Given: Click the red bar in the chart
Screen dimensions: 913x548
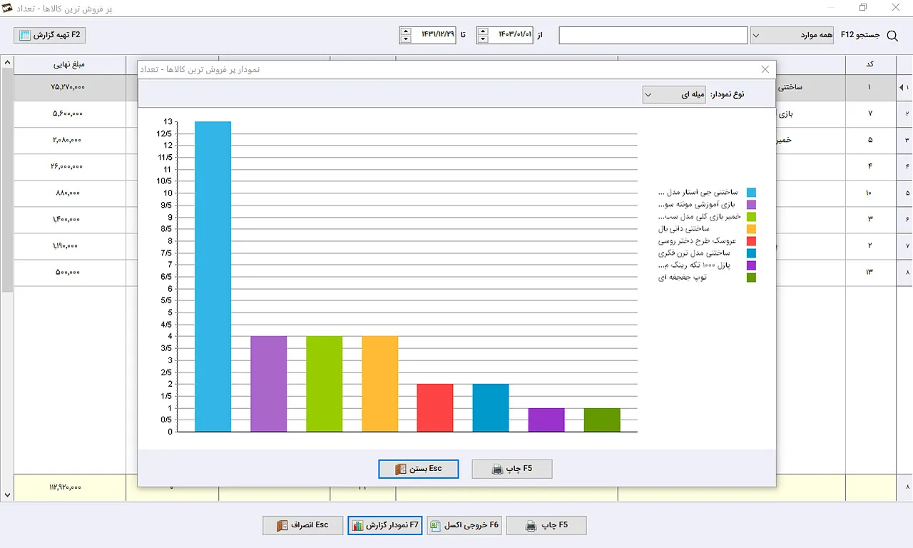Looking at the screenshot, I should pyautogui.click(x=436, y=408).
